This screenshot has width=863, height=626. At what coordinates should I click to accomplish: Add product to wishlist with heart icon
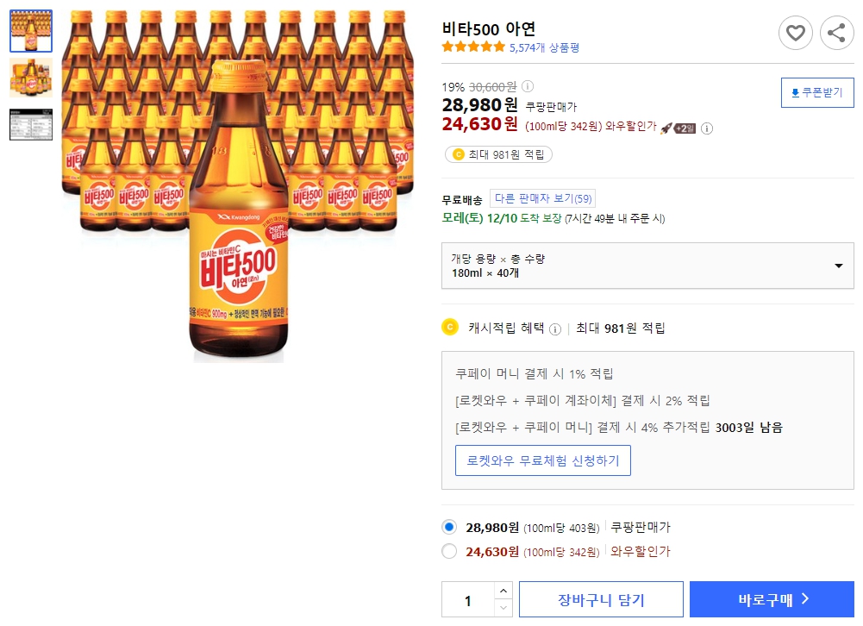tap(795, 33)
